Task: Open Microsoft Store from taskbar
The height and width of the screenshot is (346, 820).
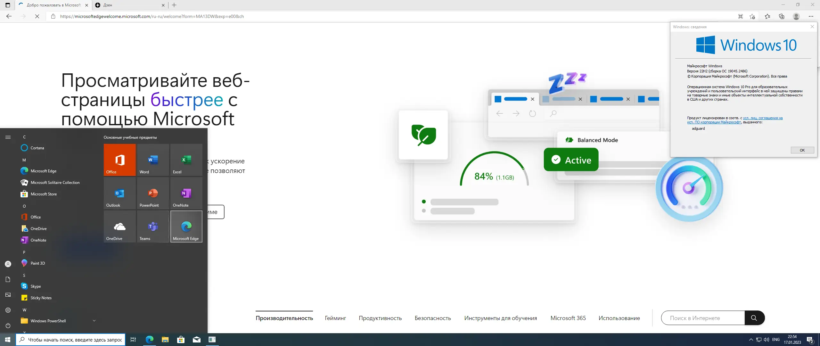Action: [181, 340]
